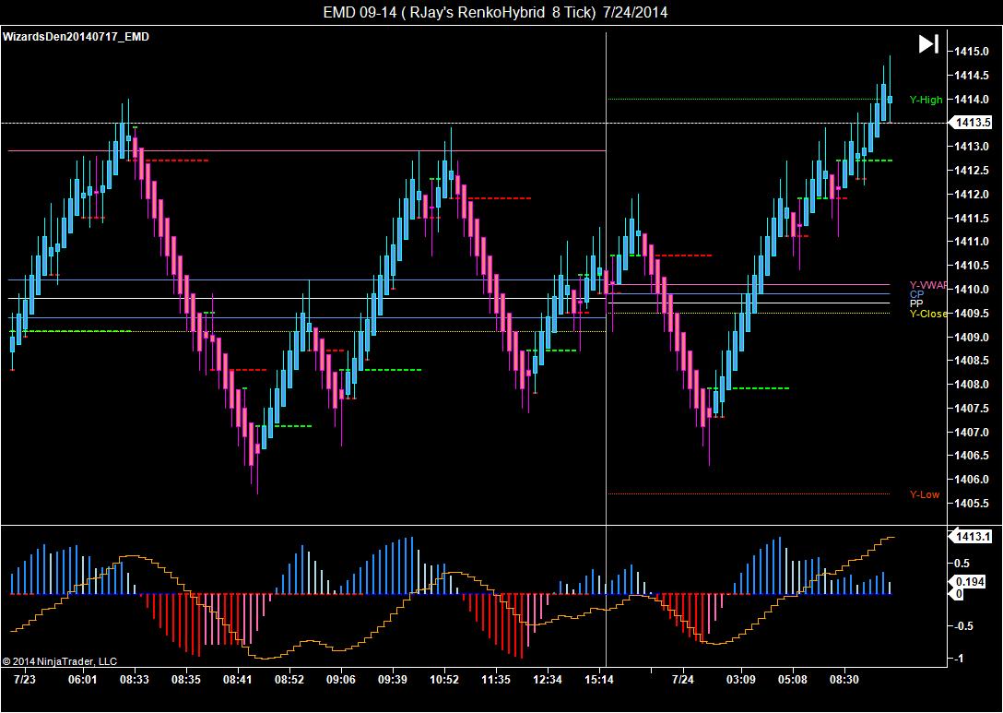1003x713 pixels.
Task: Click the 1415.0 price axis label
Action: [x=972, y=52]
